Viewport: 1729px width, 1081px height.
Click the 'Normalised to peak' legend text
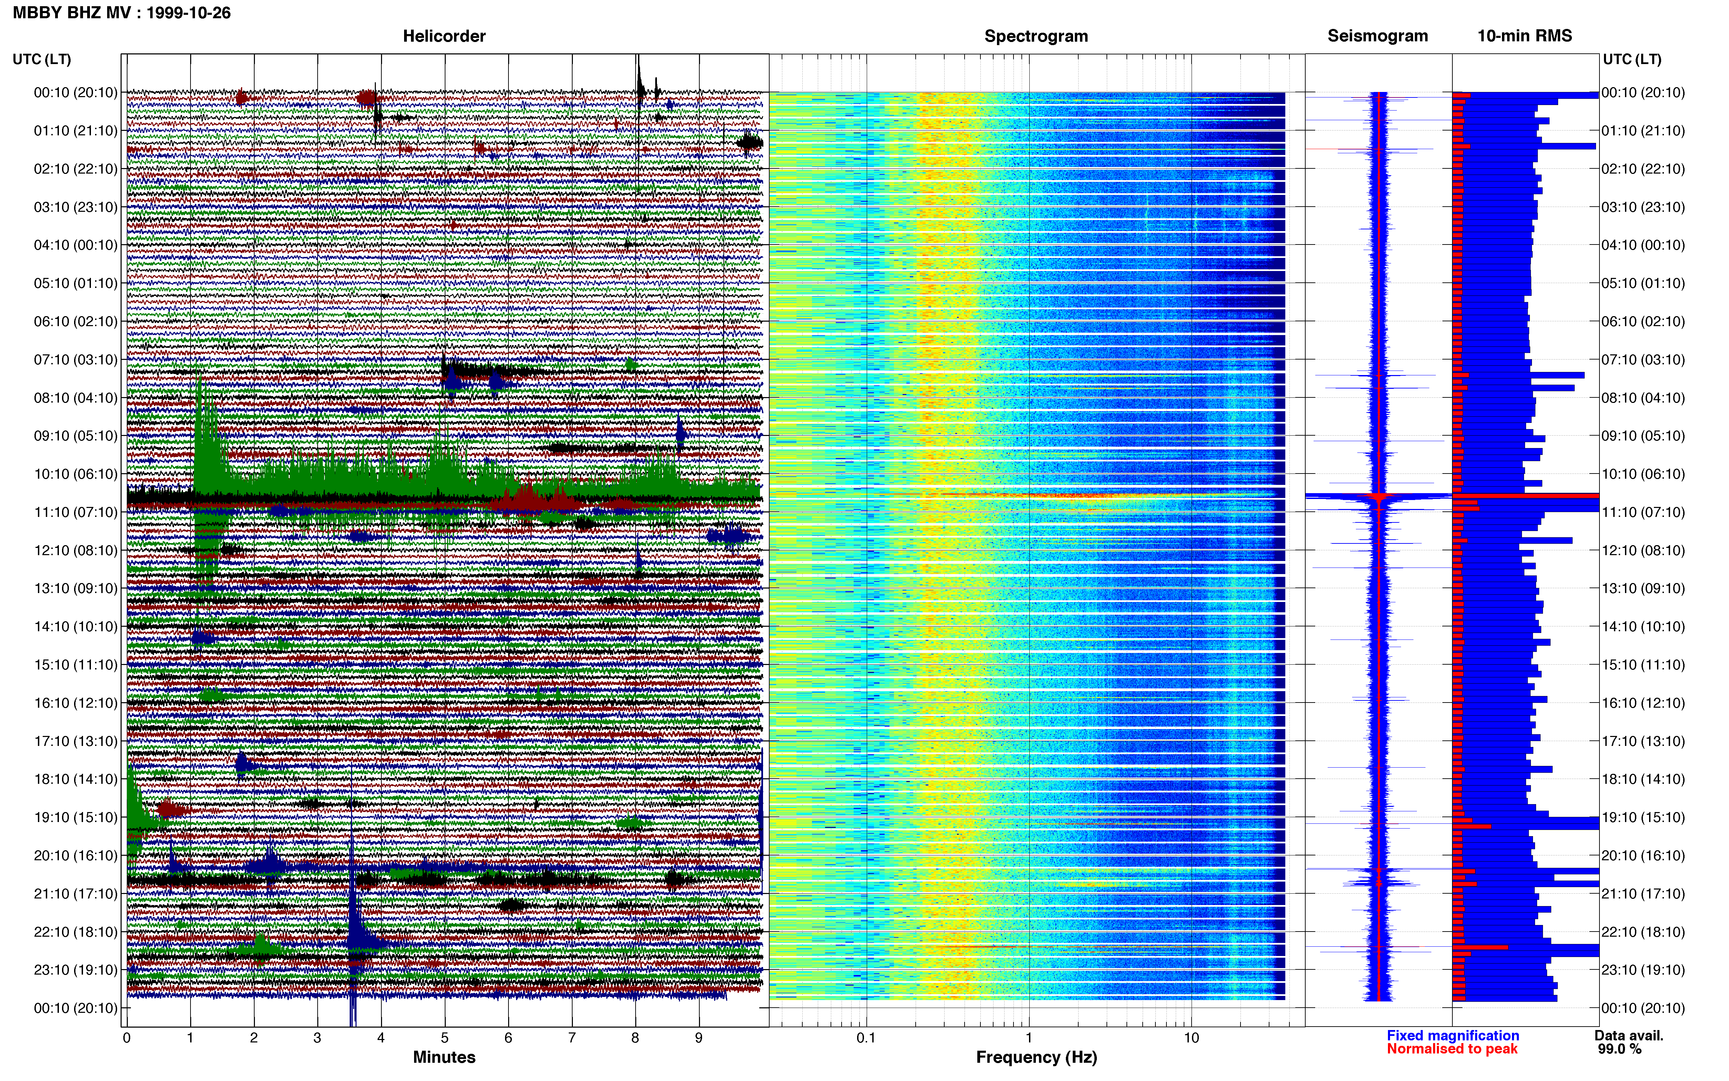click(x=1452, y=1049)
